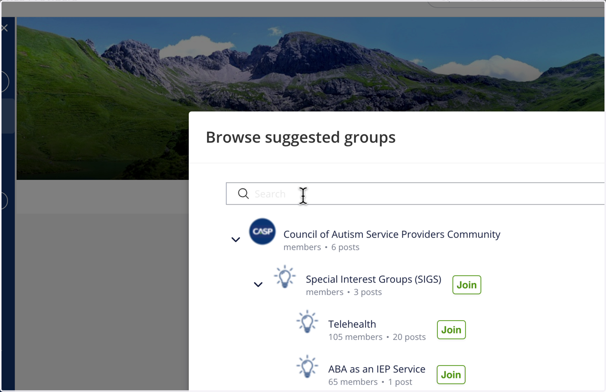Click the mountain cover photo behind the dialog
Image resolution: width=606 pixels, height=392 pixels.
click(x=311, y=64)
